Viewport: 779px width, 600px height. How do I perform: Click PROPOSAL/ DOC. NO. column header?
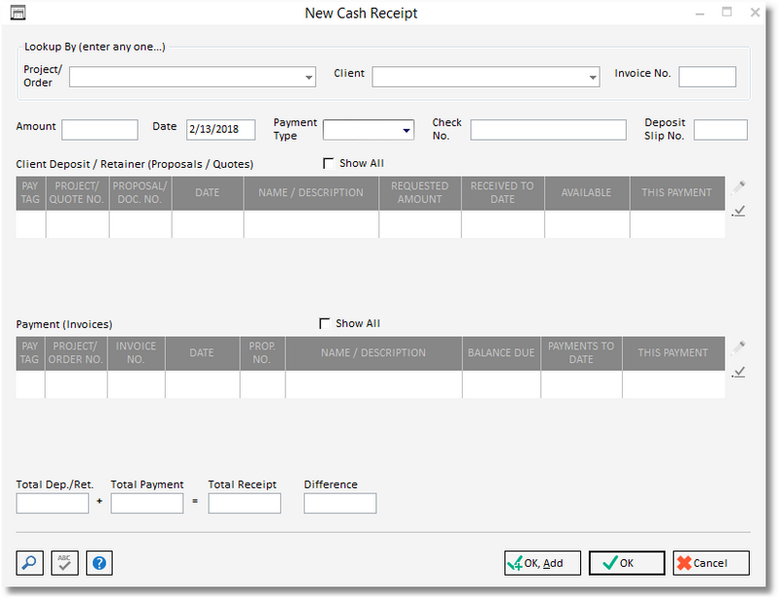point(140,193)
